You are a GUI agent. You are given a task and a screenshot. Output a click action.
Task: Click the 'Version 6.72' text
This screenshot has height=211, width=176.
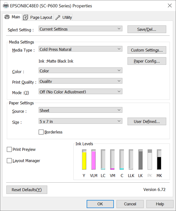pos(154,190)
